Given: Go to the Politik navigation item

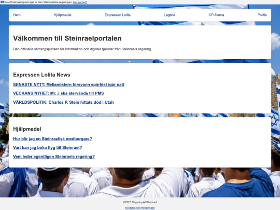Looking at the screenshot, I should click(262, 15).
